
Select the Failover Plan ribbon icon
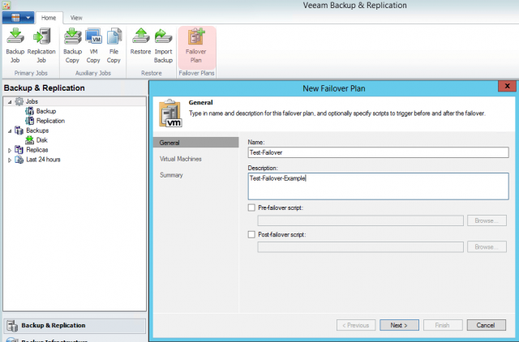pos(196,37)
